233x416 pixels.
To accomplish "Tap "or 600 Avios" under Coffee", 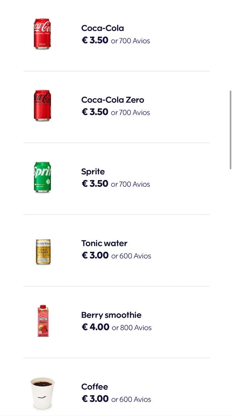I will (131, 399).
